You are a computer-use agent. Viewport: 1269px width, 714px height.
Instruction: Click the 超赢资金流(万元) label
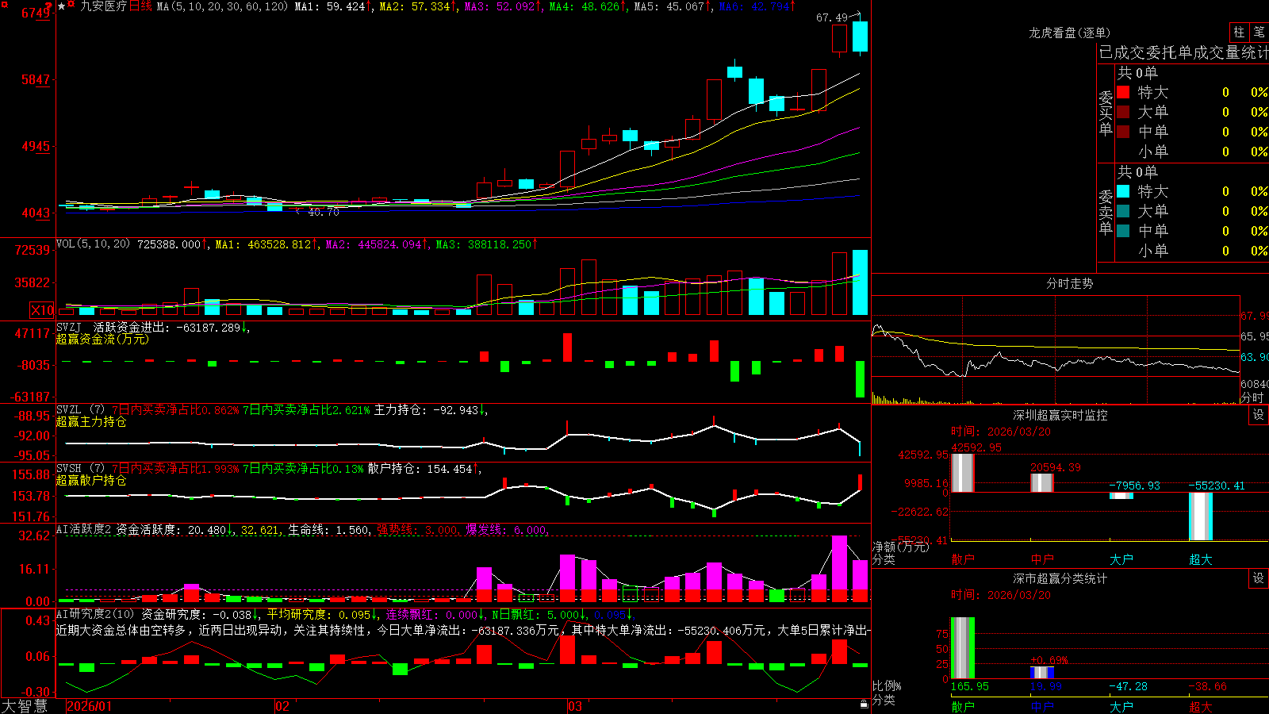click(102, 339)
